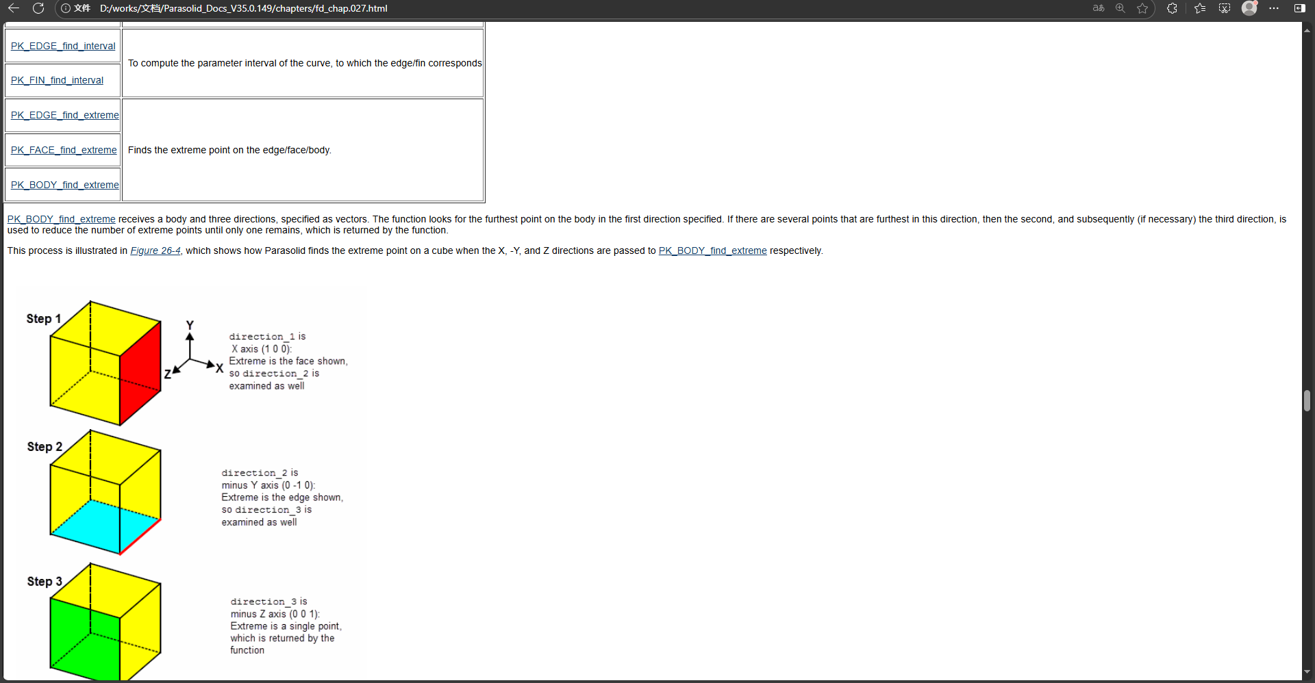The height and width of the screenshot is (683, 1315).
Task: Add this page to favorites star
Action: click(x=1142, y=8)
